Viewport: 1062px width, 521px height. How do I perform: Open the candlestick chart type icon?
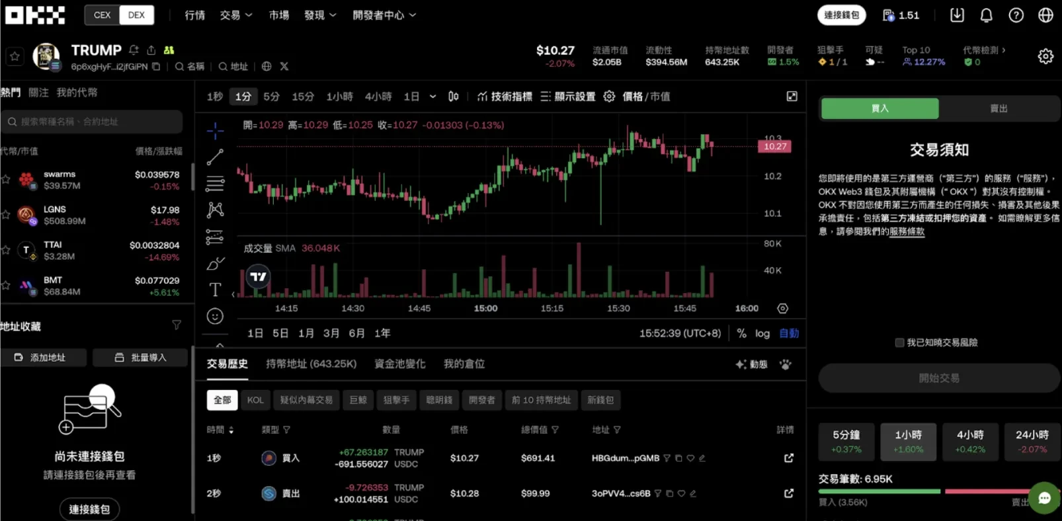click(454, 97)
